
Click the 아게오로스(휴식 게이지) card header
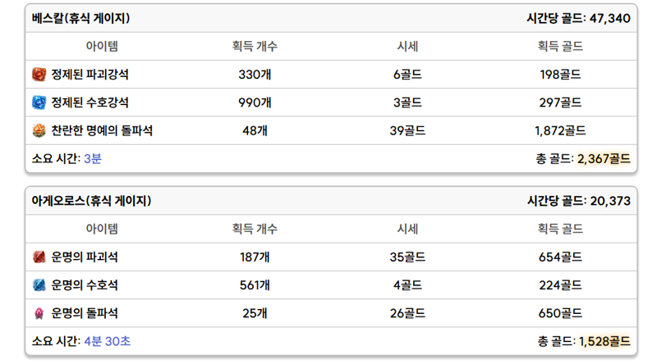click(x=331, y=201)
